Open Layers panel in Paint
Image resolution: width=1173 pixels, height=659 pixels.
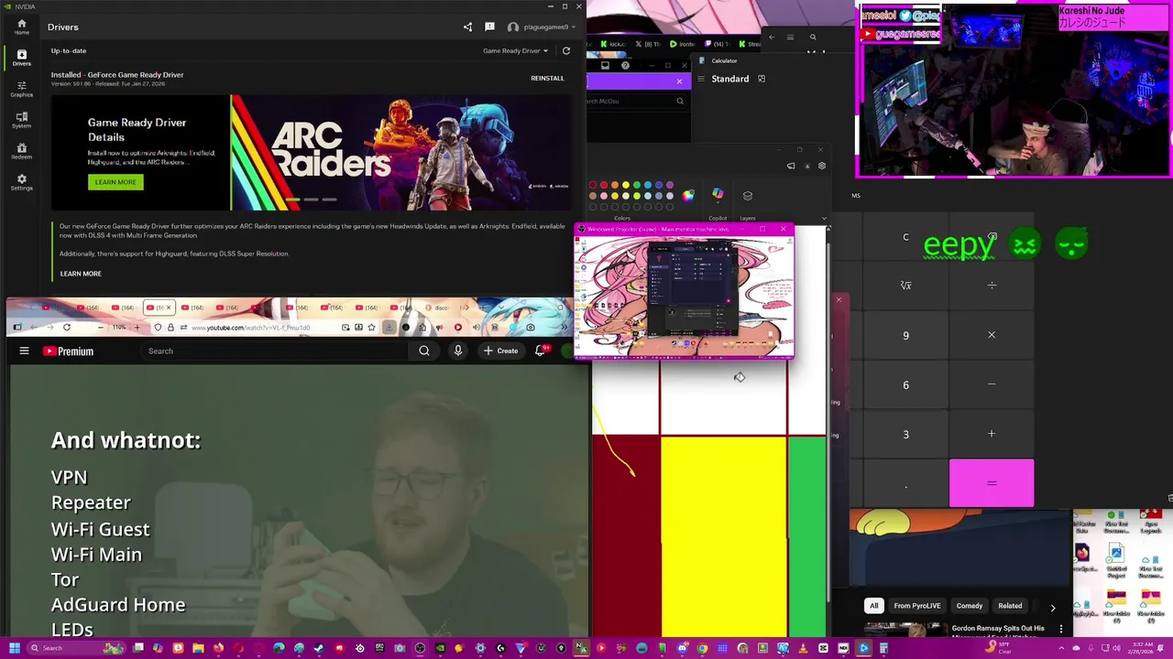pyautogui.click(x=748, y=196)
